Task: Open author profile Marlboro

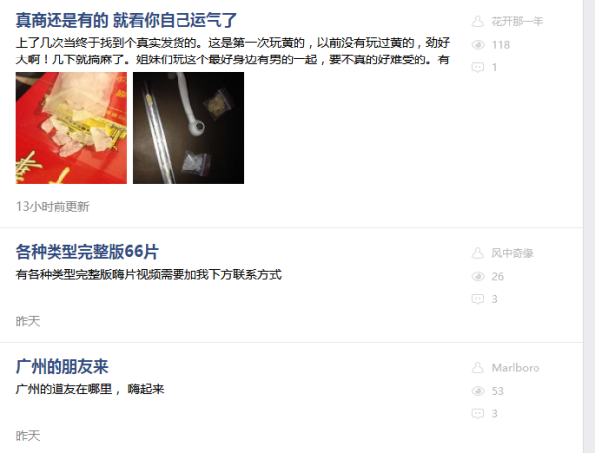Action: (516, 367)
